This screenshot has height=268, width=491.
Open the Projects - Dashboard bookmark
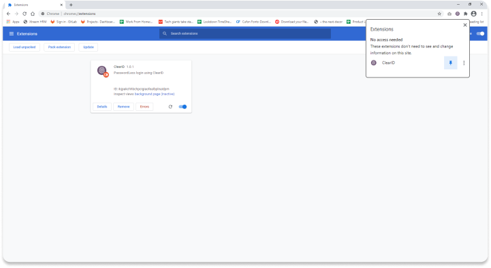98,22
